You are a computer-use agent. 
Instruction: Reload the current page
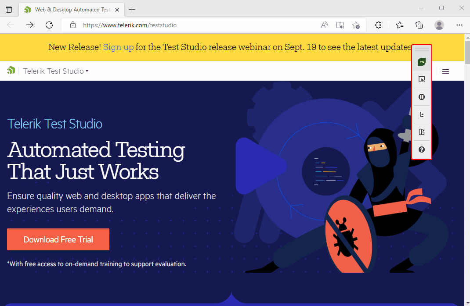(x=49, y=25)
